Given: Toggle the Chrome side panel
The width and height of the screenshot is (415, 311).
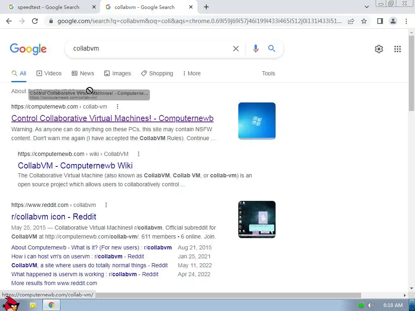Looking at the screenshot, I should tap(380, 21).
